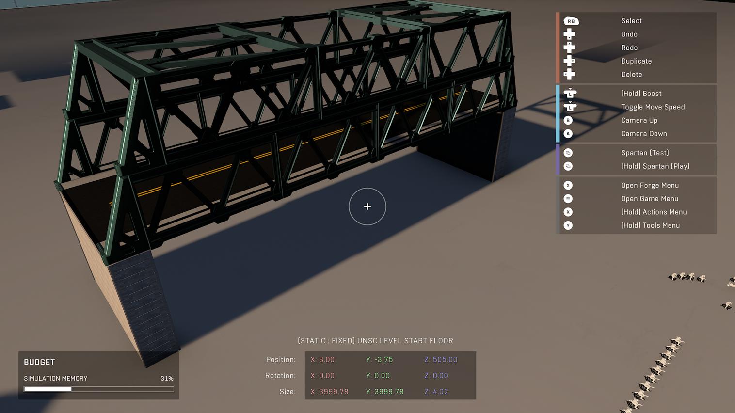This screenshot has height=413, width=735.
Task: Click the Rotation row label
Action: [x=280, y=376]
